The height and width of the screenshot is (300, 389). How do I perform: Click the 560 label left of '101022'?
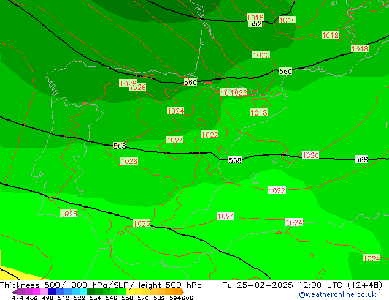point(190,82)
